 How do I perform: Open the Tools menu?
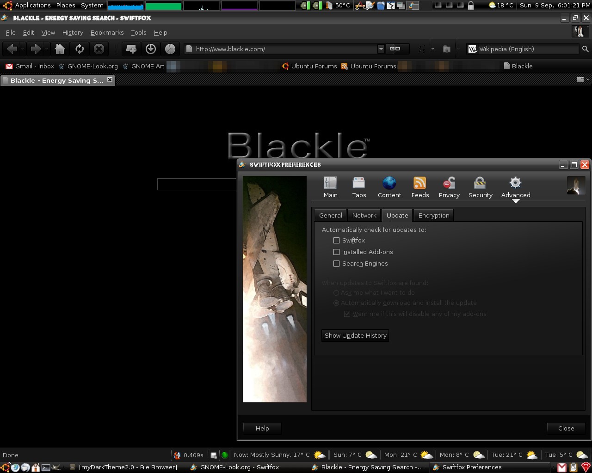coord(139,32)
